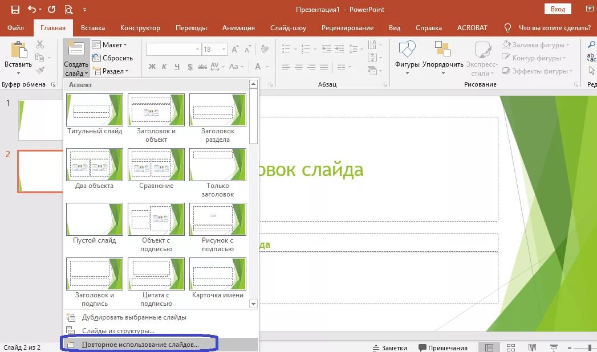This screenshot has height=352, width=597.
Task: Choose the Два объекта layout
Action: point(95,169)
